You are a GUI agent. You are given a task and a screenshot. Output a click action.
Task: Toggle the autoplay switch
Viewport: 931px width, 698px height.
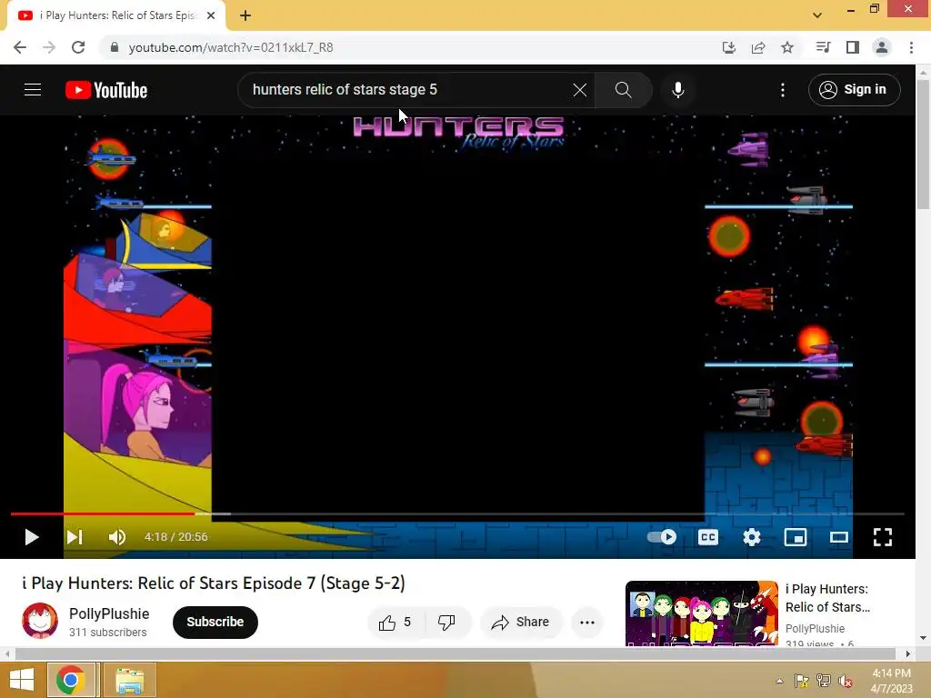(x=662, y=537)
